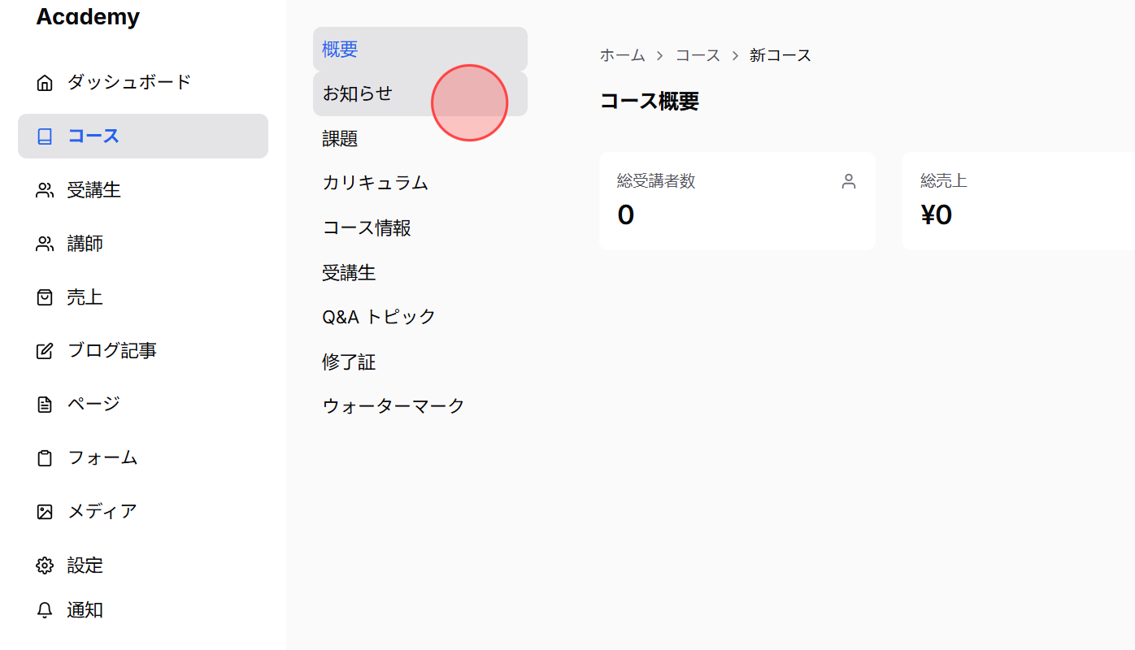Select the 課題 tab

point(338,138)
